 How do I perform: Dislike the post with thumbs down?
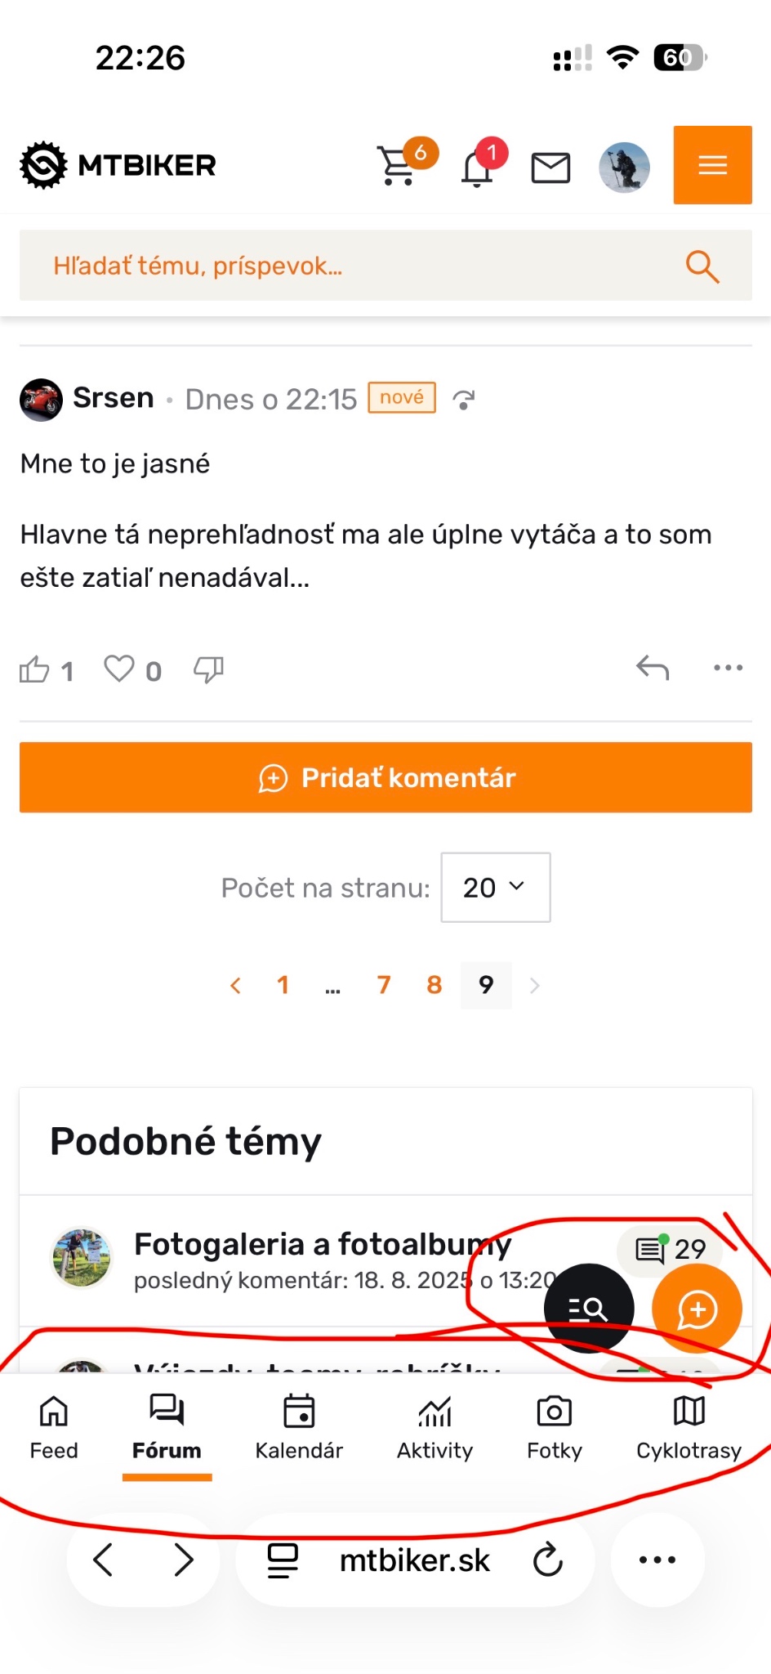point(208,669)
